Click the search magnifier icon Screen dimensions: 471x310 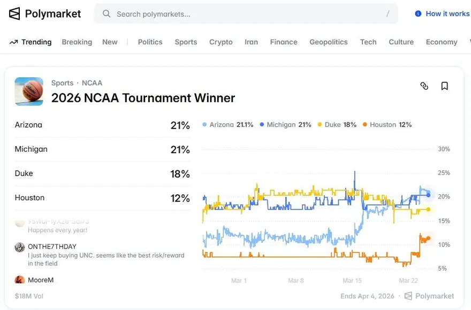coord(107,14)
